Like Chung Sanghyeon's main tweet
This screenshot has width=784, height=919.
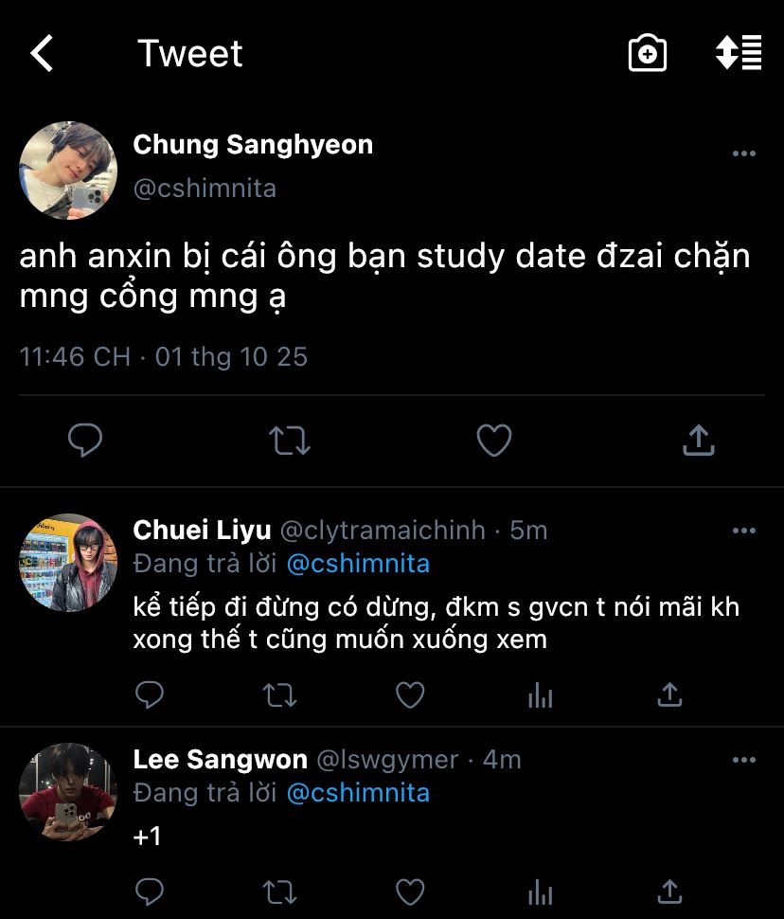point(493,441)
